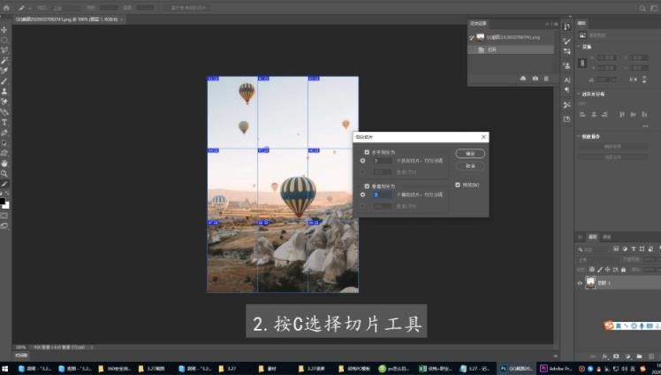The image size is (661, 375).
Task: Open layer filter kind dropdown
Action: [594, 249]
